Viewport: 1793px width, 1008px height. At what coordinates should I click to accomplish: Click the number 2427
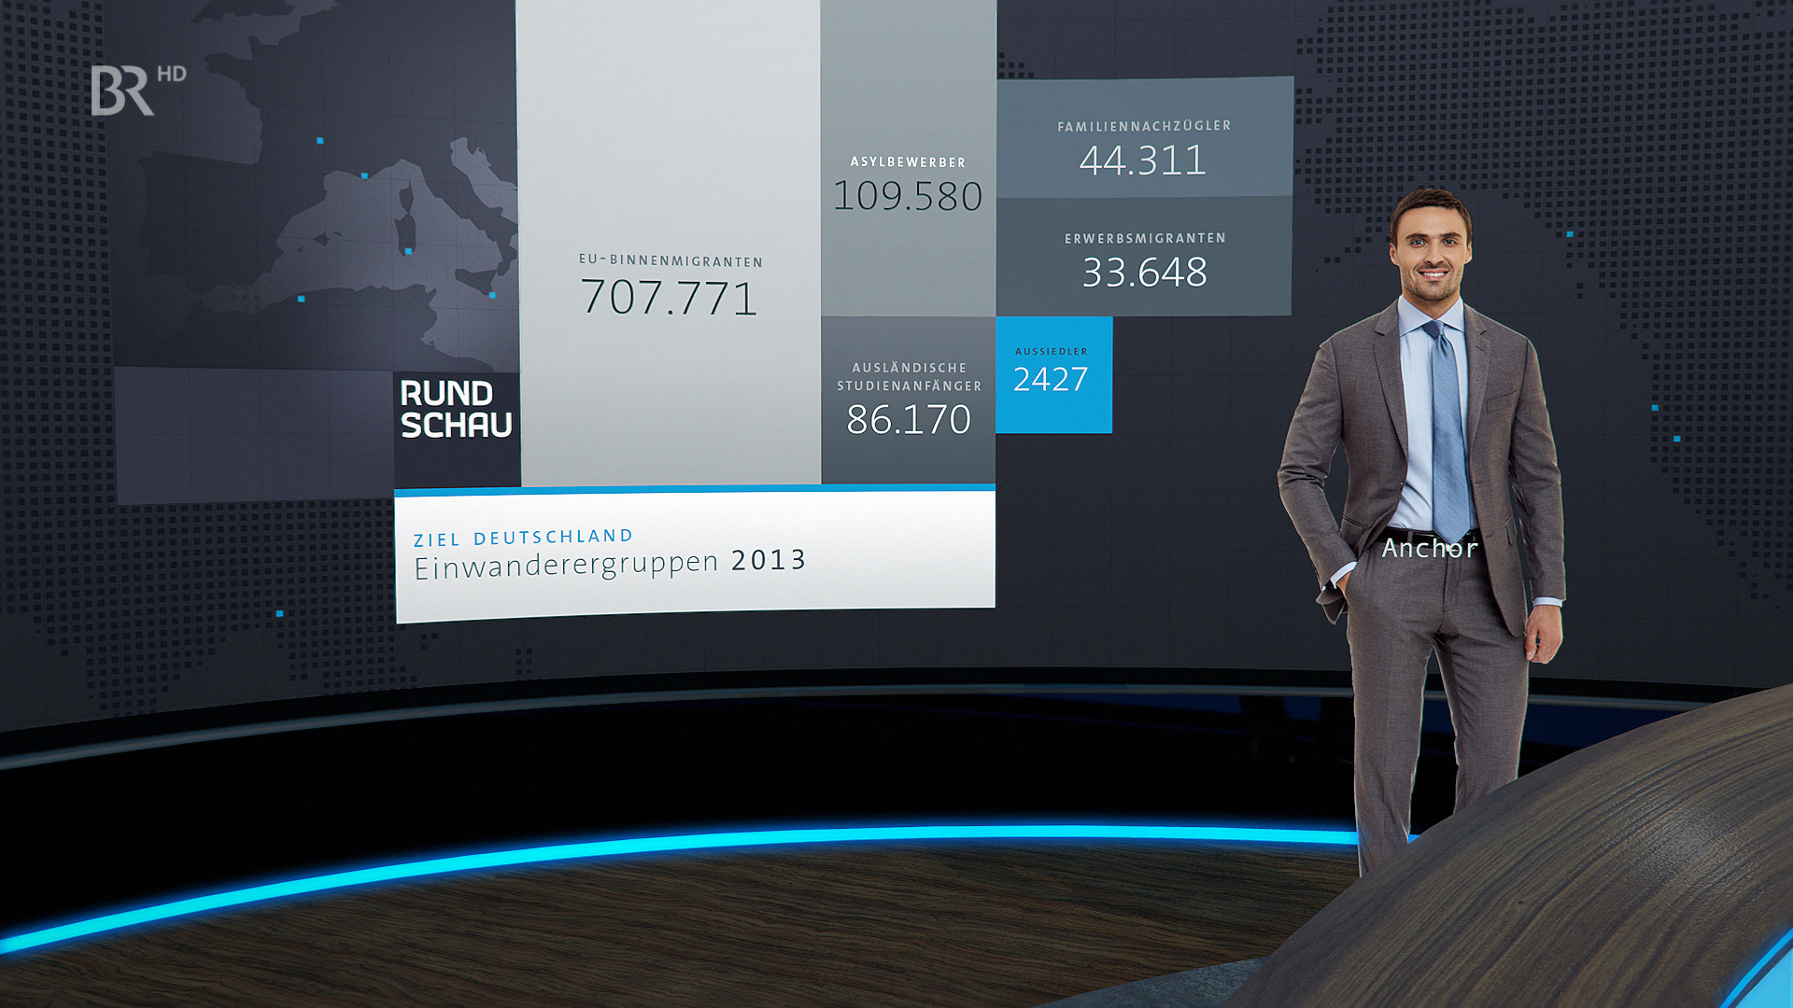[x=1051, y=380]
